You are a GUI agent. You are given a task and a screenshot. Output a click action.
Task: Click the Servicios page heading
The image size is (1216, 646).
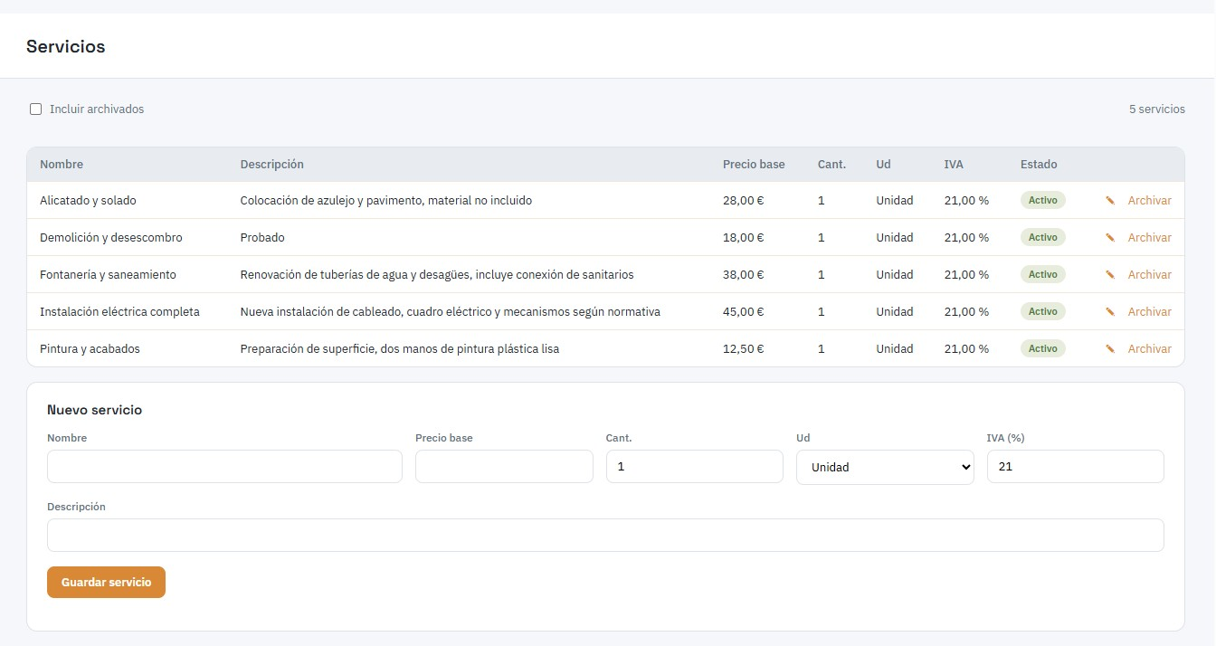pos(66,47)
